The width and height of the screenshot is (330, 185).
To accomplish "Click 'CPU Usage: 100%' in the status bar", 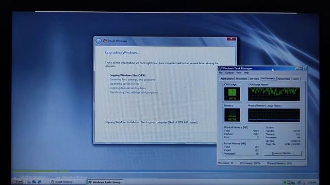I will 250,163.
